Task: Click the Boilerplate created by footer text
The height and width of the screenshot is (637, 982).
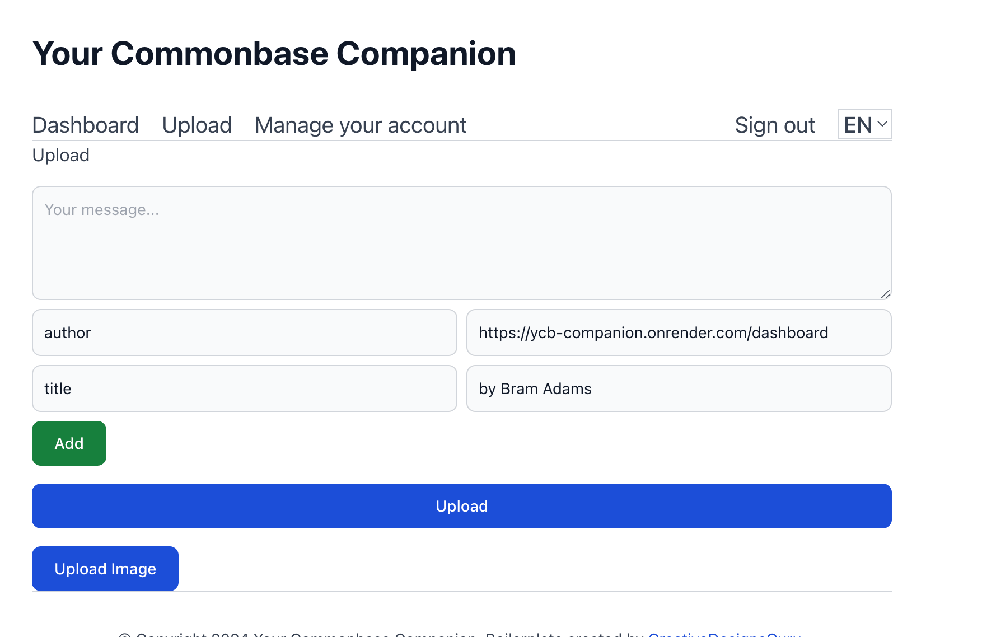Action: tap(564, 635)
